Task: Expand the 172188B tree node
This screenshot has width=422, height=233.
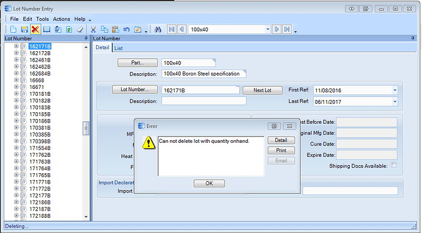Action: (16, 215)
